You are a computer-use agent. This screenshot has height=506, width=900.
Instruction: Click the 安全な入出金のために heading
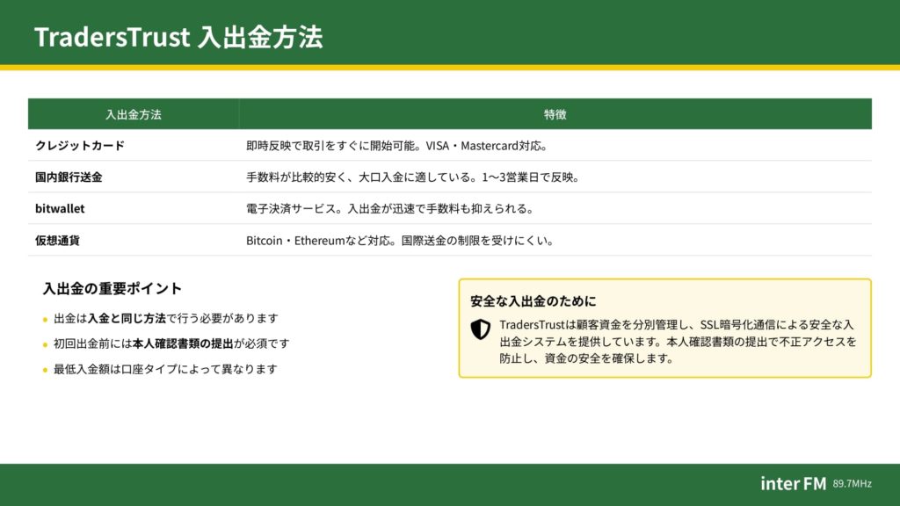(533, 301)
